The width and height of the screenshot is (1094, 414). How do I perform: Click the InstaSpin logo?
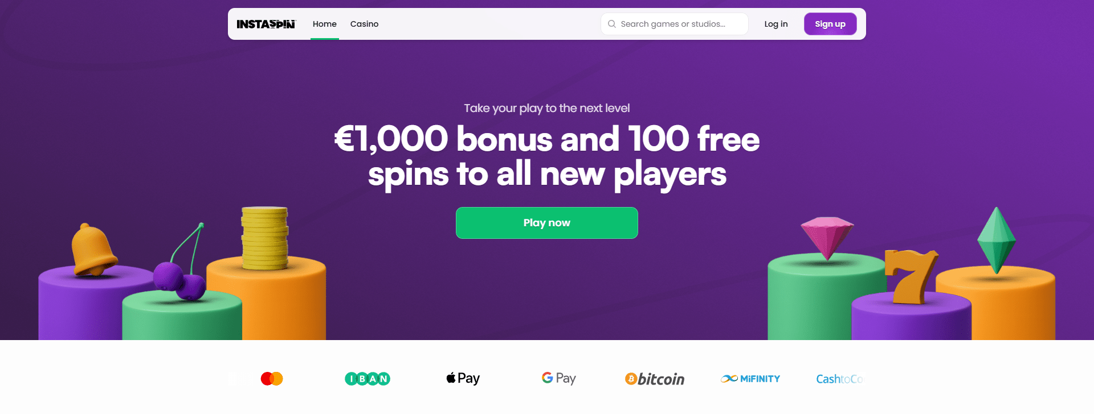(266, 24)
